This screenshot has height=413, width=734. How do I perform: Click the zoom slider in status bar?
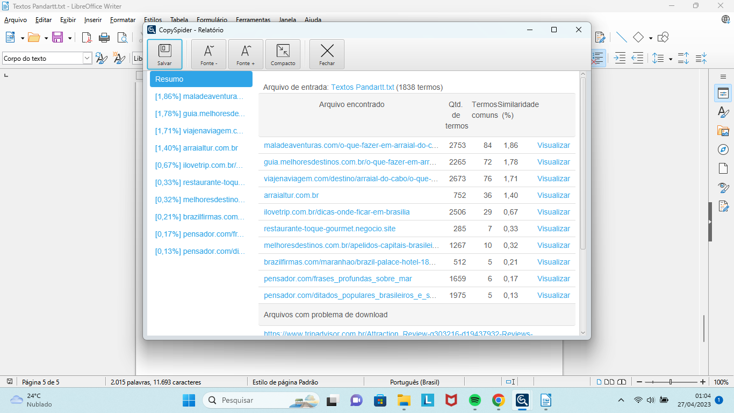(x=671, y=382)
